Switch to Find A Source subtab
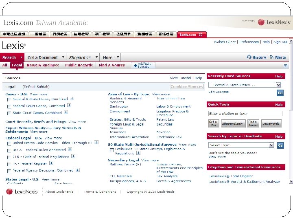The height and width of the screenshot is (220, 293). click(x=112, y=65)
